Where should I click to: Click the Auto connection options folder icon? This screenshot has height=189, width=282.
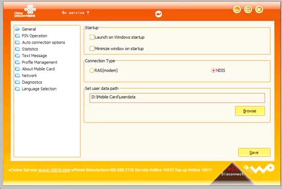click(x=17, y=42)
